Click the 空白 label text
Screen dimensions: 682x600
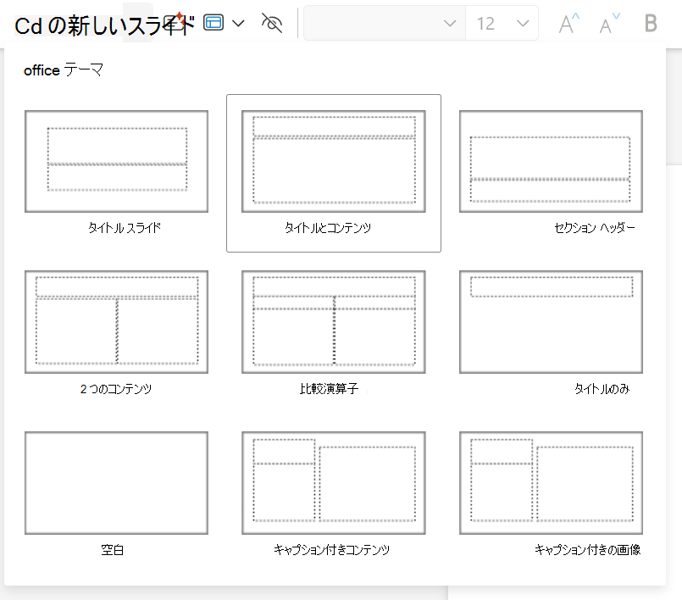pos(112,550)
